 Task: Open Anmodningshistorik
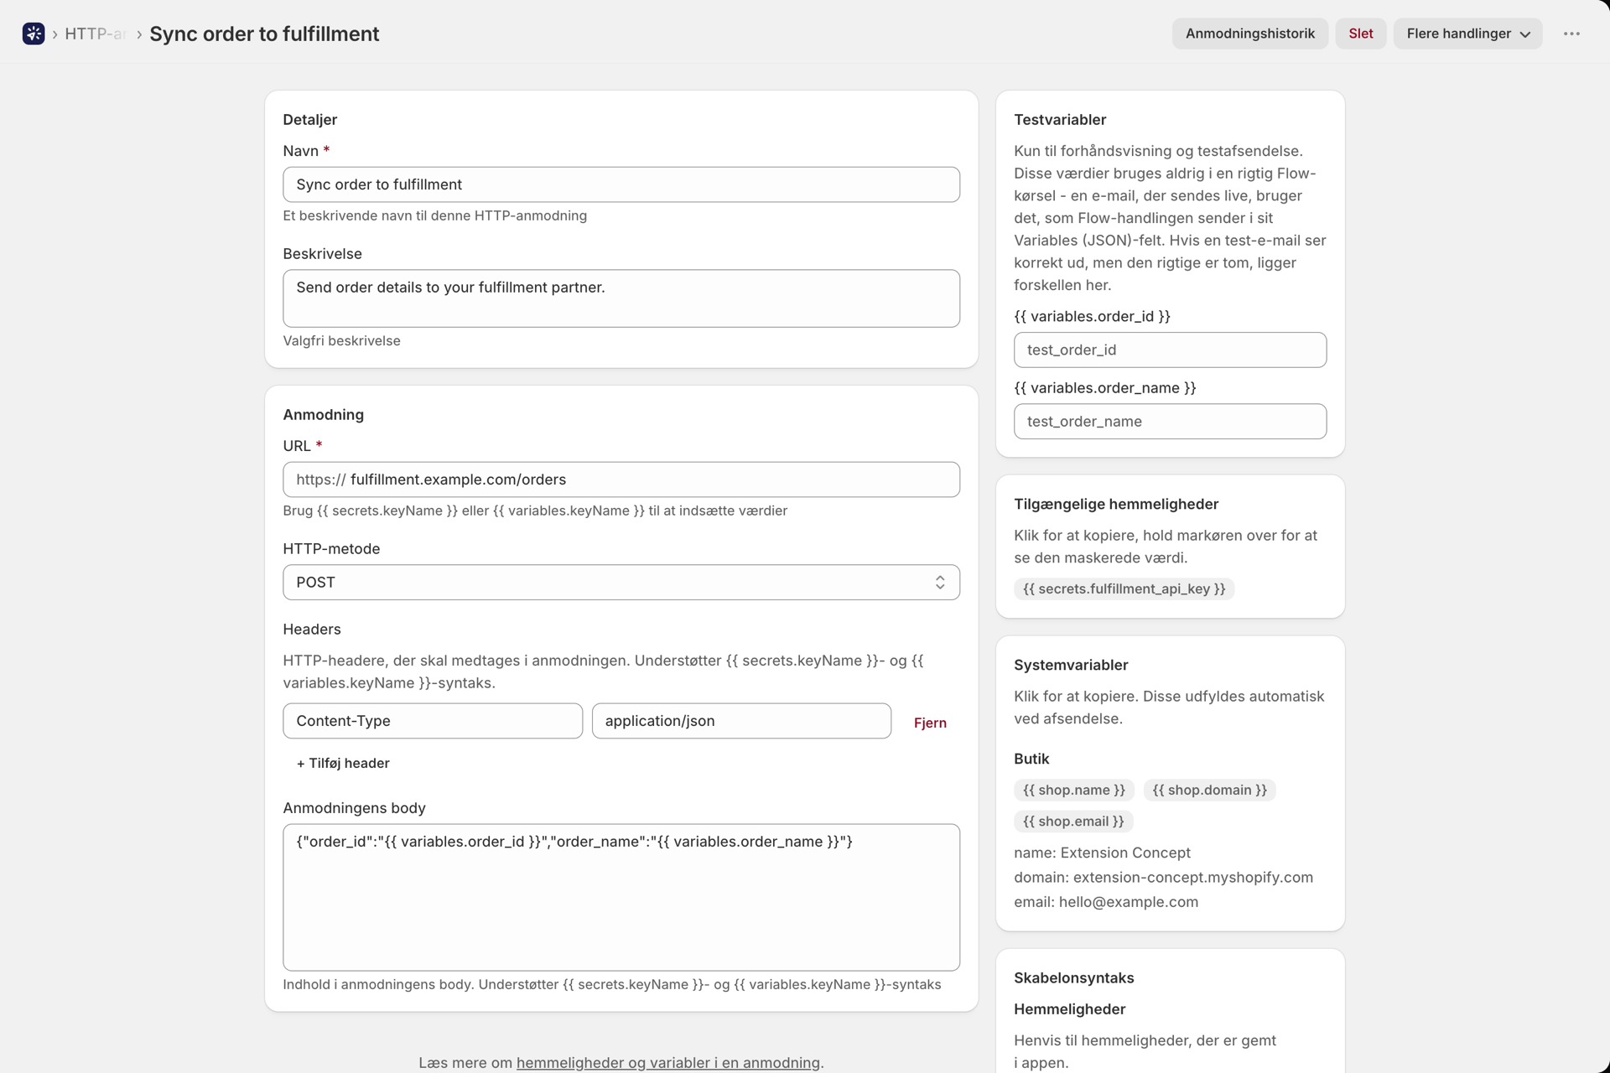point(1249,34)
